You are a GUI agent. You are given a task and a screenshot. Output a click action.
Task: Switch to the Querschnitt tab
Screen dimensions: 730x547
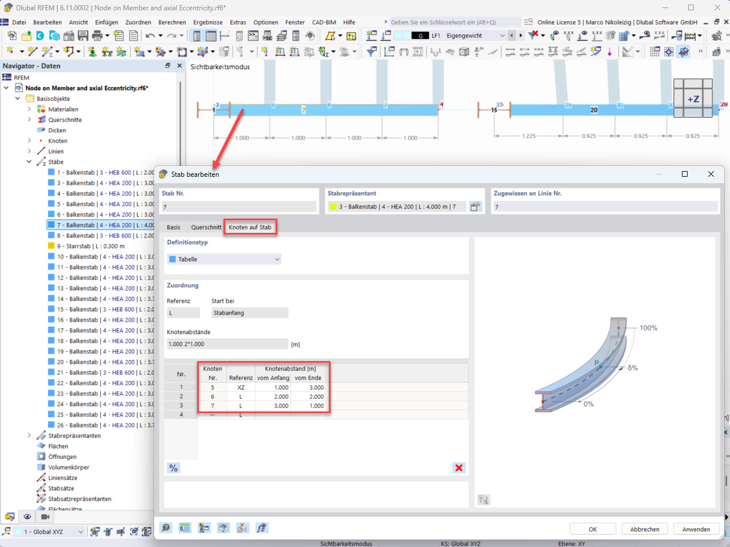(206, 227)
